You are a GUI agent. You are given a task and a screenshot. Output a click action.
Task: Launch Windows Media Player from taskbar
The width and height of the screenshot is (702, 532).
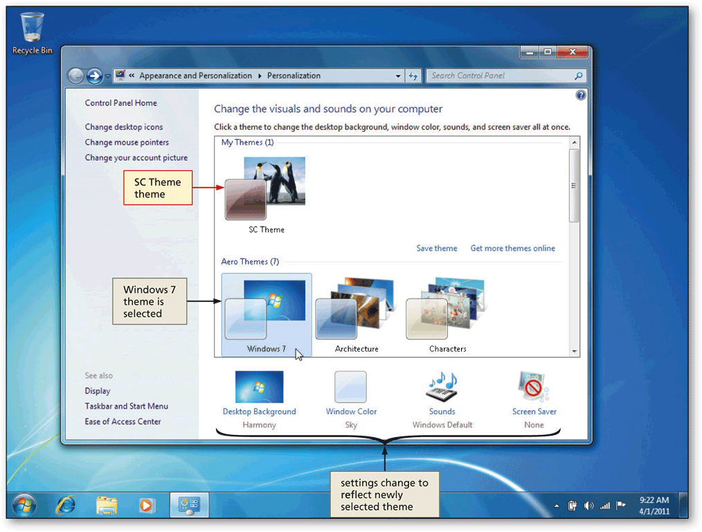pos(146,506)
